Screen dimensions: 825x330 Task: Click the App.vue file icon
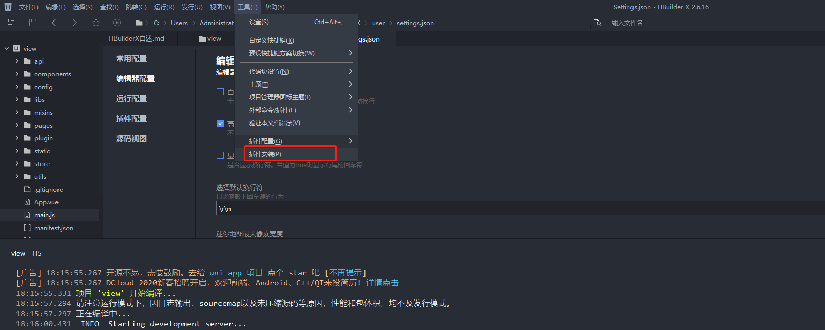point(28,202)
